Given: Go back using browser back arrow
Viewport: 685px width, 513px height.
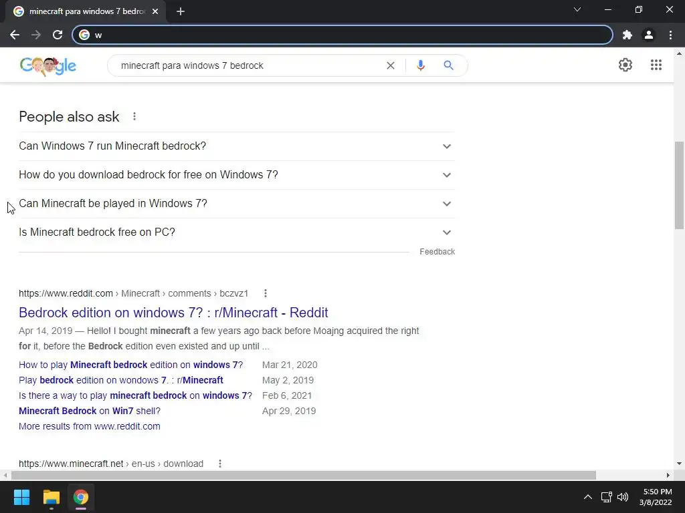Looking at the screenshot, I should click(x=15, y=35).
